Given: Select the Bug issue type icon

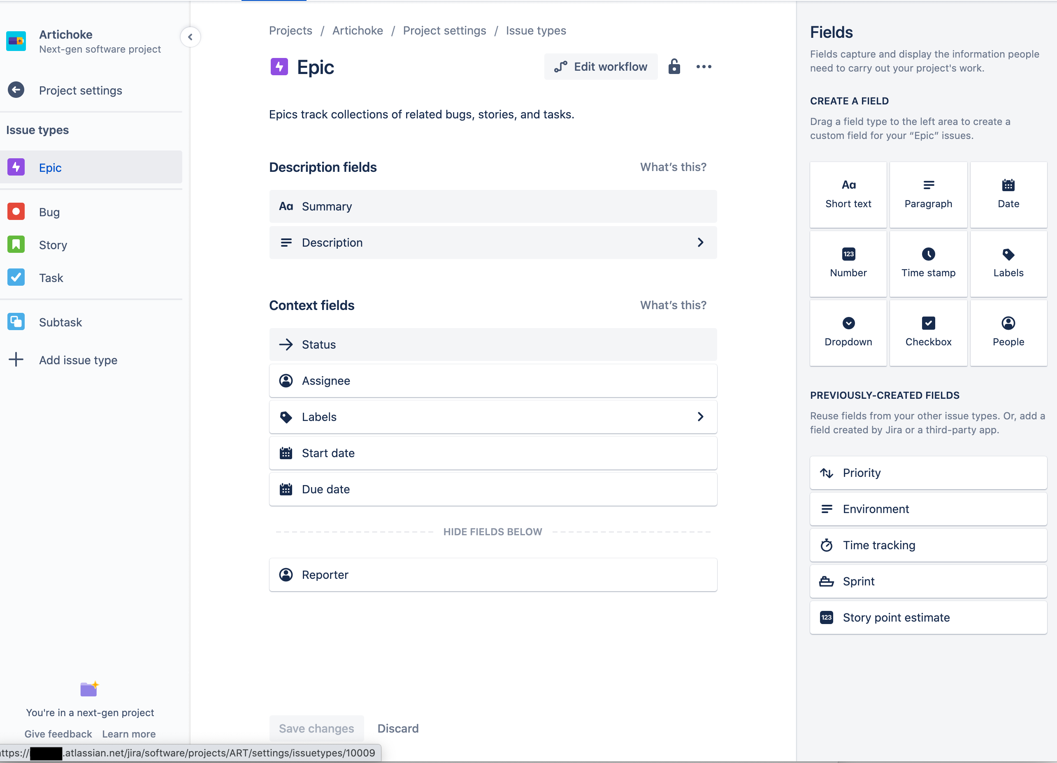Looking at the screenshot, I should pyautogui.click(x=16, y=211).
